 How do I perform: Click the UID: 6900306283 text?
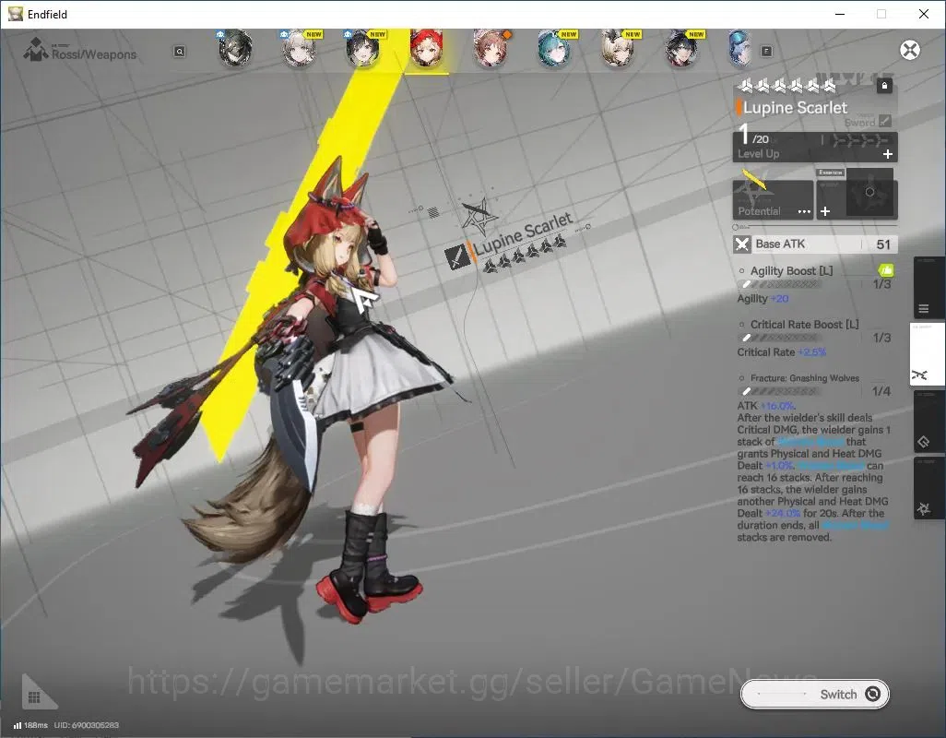(x=87, y=725)
